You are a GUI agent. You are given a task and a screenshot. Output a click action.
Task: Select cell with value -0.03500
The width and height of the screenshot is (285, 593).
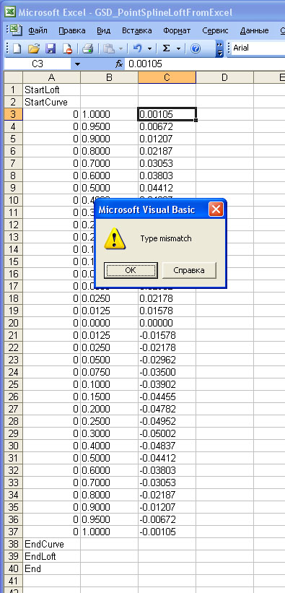coord(167,372)
